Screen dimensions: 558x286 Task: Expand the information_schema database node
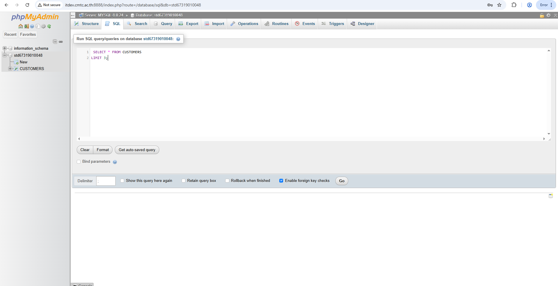(5, 48)
